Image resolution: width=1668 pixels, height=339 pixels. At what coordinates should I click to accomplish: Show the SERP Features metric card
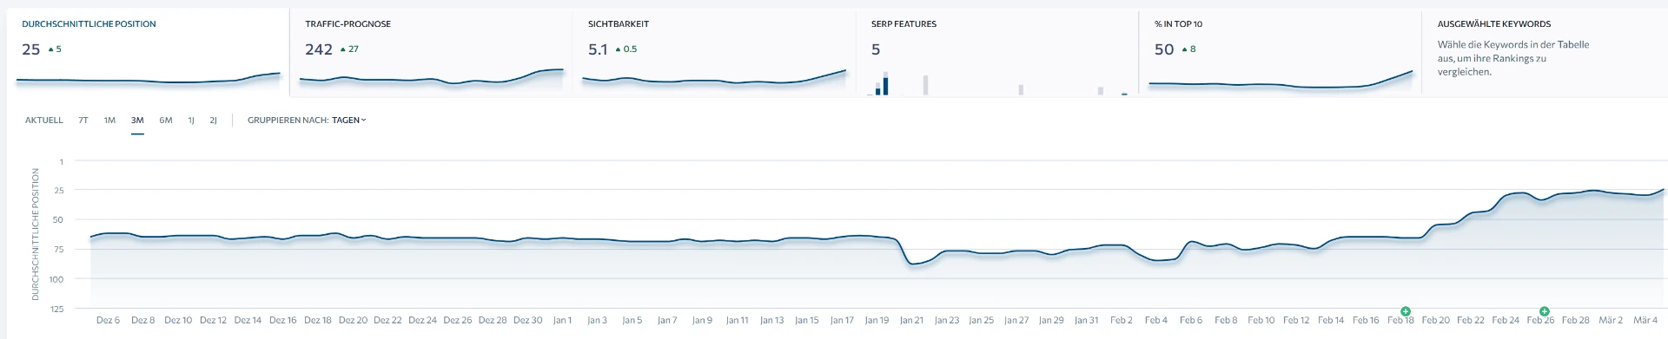[997, 52]
